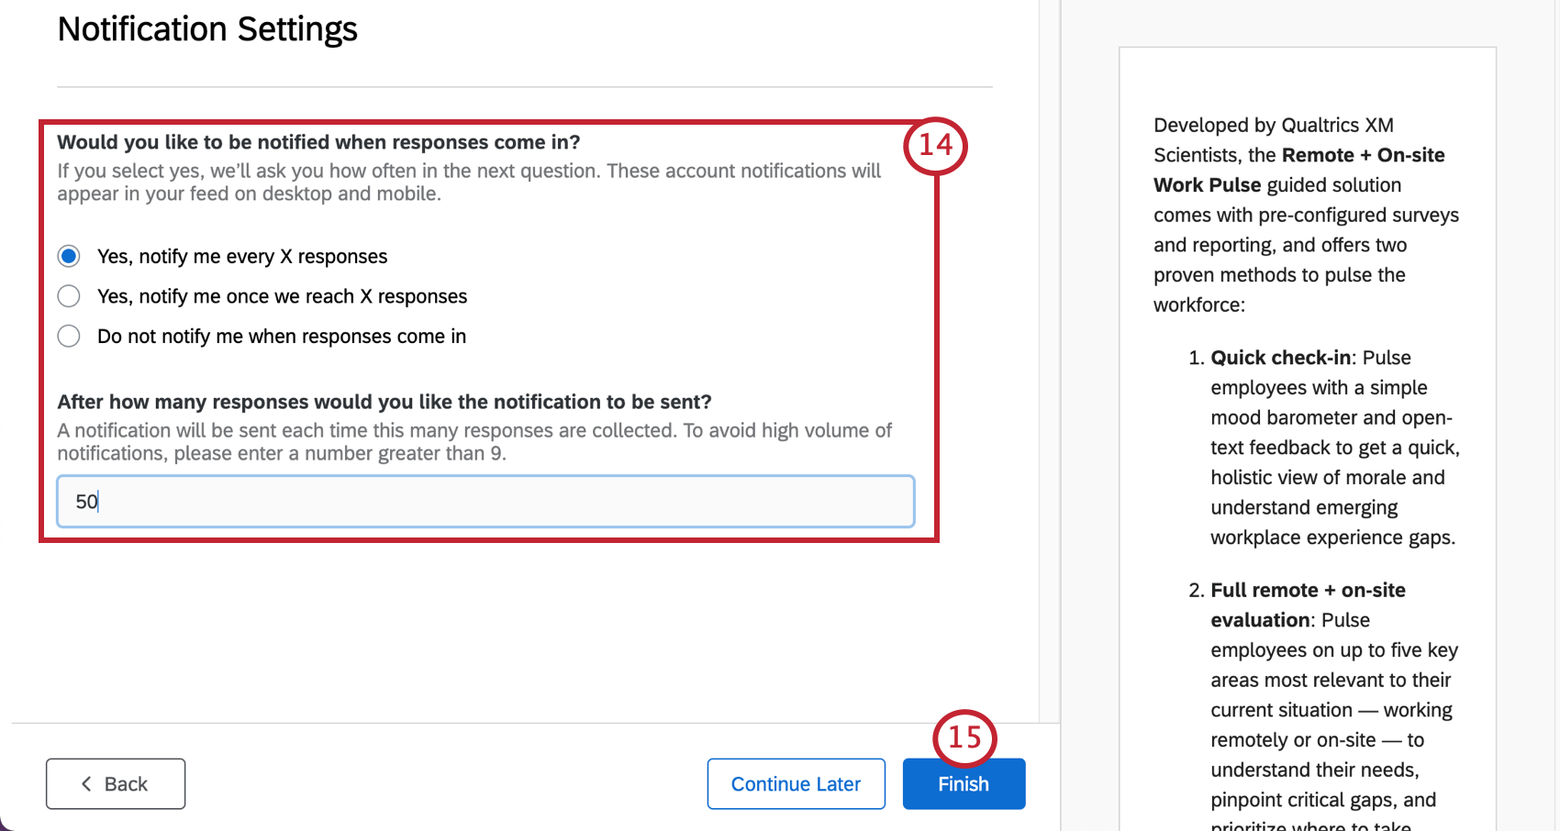1560x831 pixels.
Task: Select "Yes, notify me every X responses"
Action: (x=69, y=256)
